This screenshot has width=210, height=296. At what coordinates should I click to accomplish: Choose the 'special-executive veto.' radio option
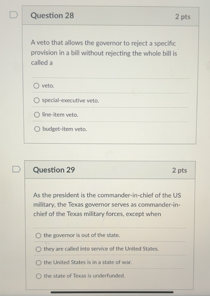click(37, 101)
